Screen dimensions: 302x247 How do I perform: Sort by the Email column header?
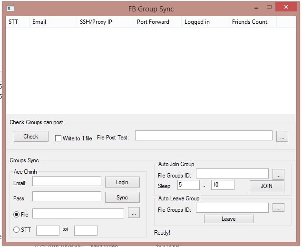52,22
